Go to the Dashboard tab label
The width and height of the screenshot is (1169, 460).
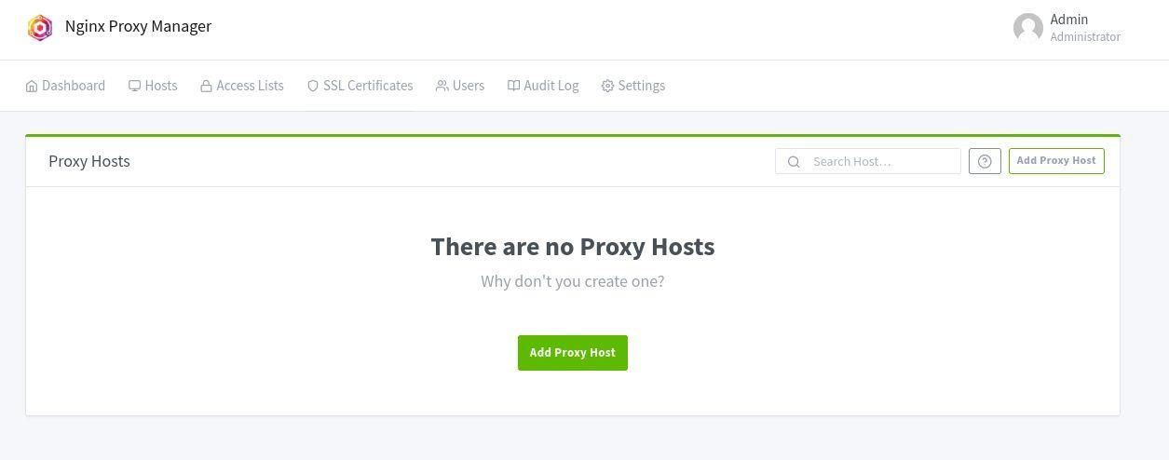coord(74,86)
